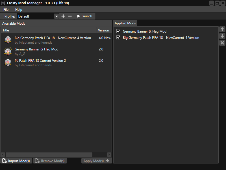Image resolution: width=226 pixels, height=170 pixels.
Task: Click the scroll right arrow in Available Mods
Action: pyautogui.click(x=109, y=154)
